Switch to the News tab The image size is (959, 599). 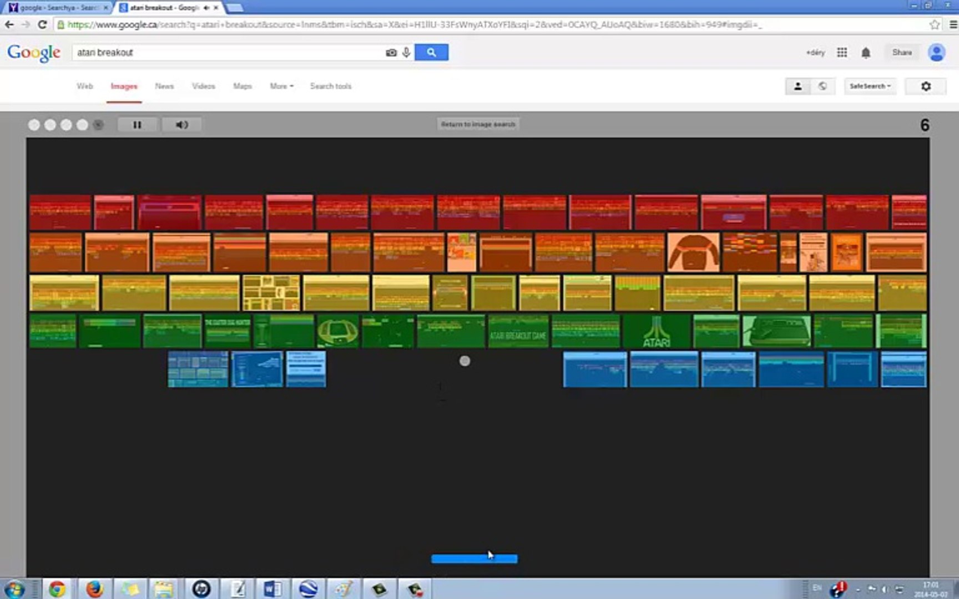(164, 86)
